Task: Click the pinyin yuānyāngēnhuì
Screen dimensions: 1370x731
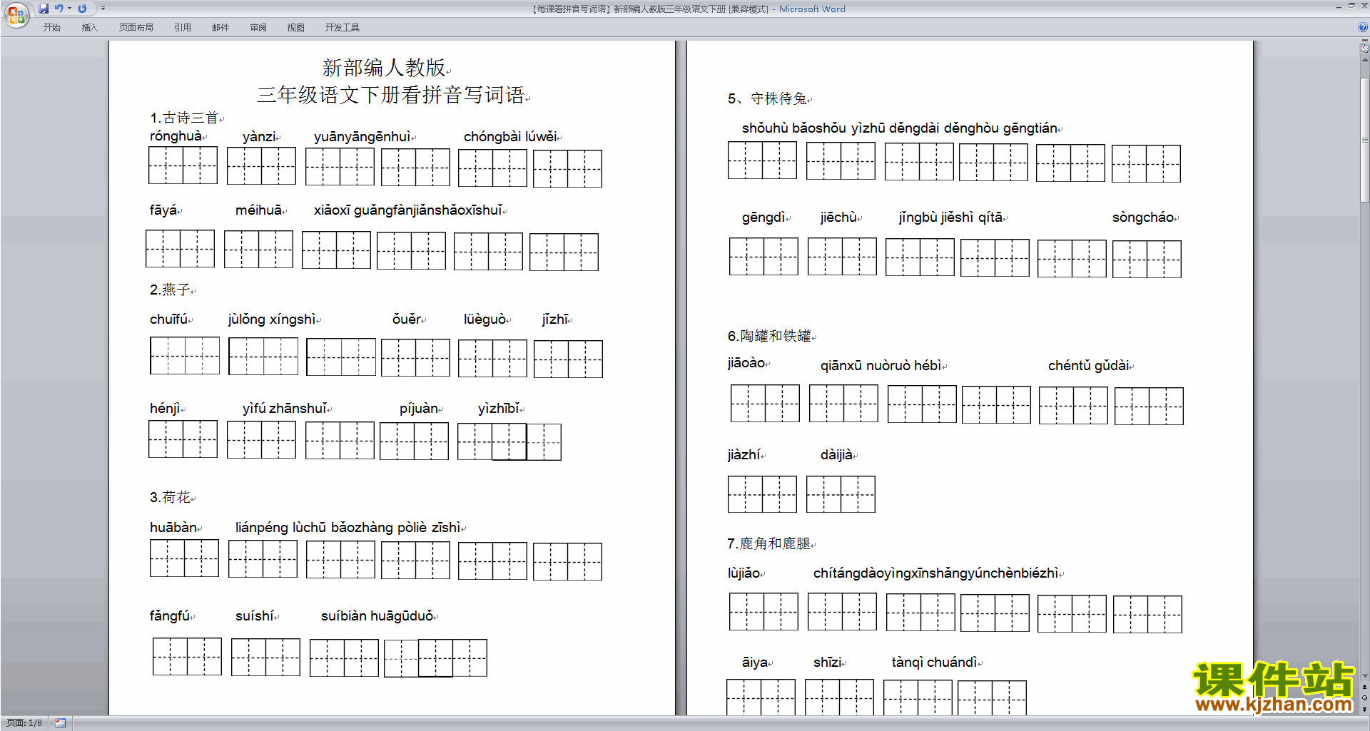Action: tap(362, 136)
